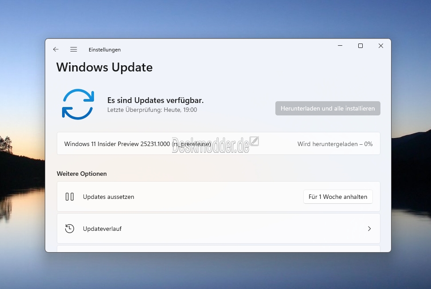Viewport: 431px width, 289px height.
Task: Click the Windows Update page heading
Action: tap(105, 67)
